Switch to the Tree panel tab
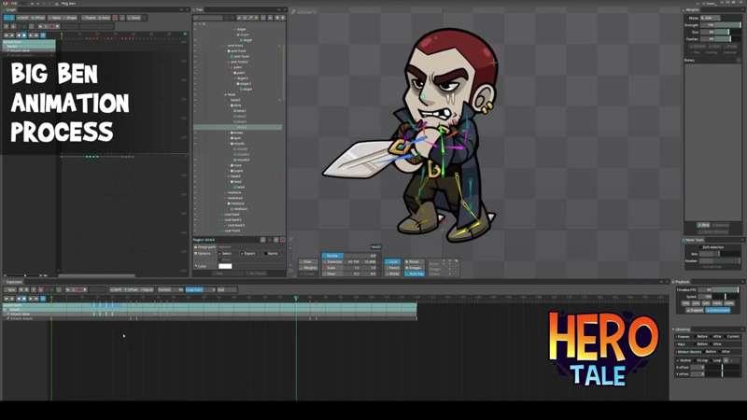Screen dimensions: 747x420 pyautogui.click(x=197, y=10)
